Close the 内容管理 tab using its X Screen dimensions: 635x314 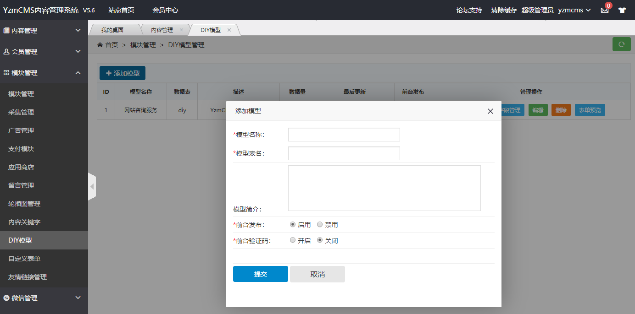click(181, 30)
